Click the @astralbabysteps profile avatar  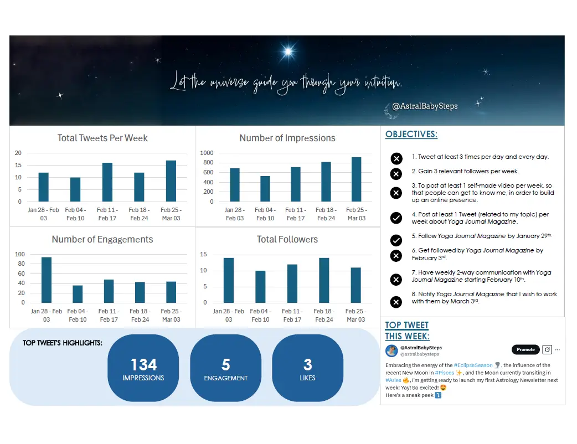tap(391, 349)
